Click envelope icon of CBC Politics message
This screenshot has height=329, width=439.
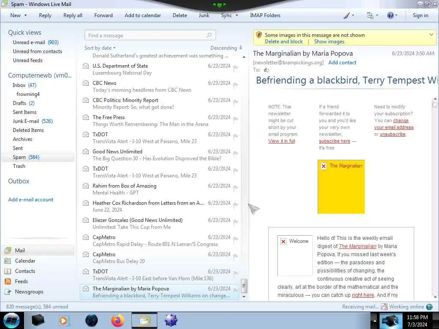click(86, 100)
